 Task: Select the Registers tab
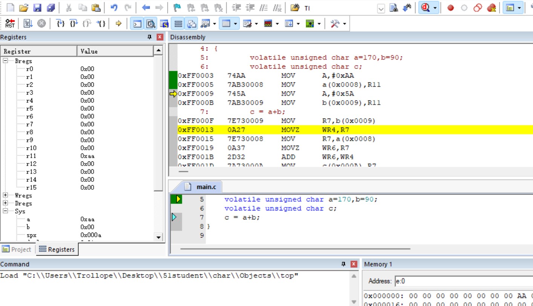(x=57, y=249)
